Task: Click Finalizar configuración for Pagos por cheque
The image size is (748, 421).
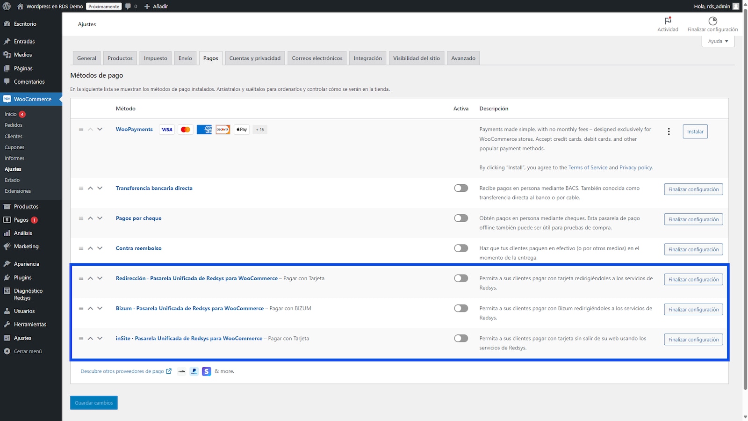Action: [x=693, y=219]
